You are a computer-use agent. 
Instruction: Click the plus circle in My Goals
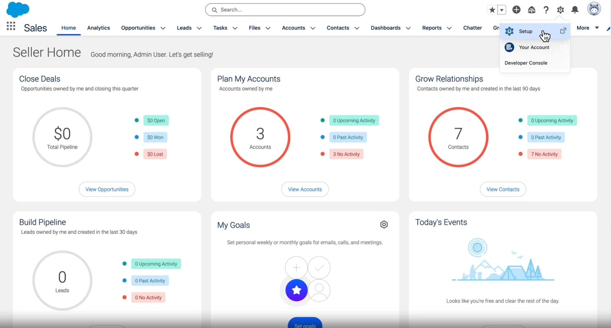(296, 268)
